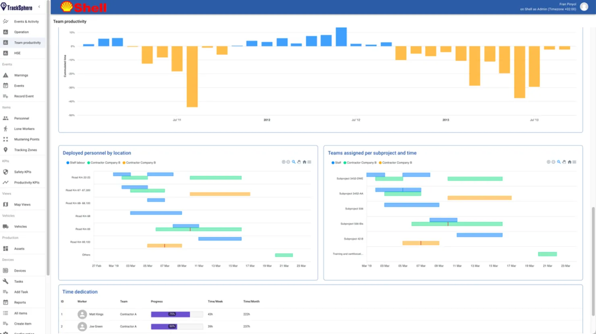The image size is (596, 334).
Task: Open the chart options menu on Teams assigned chart
Action: click(575, 162)
